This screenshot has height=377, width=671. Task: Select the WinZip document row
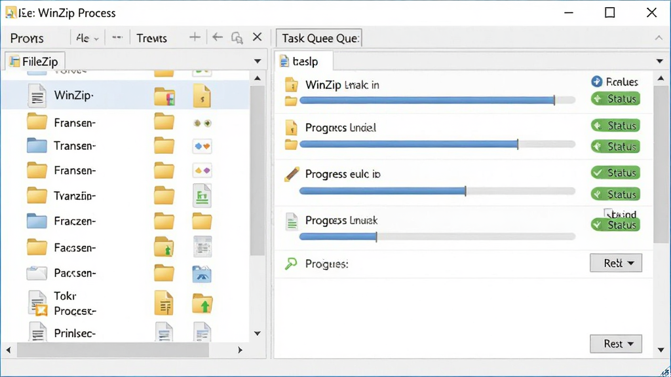tap(125, 95)
